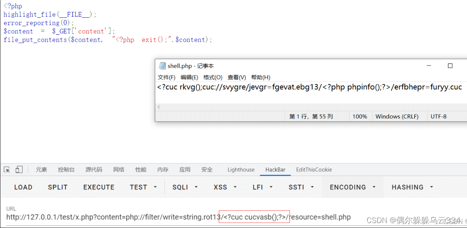Open Notepad 查看(V) menu
Viewport: 467px width, 228px height.
point(237,78)
